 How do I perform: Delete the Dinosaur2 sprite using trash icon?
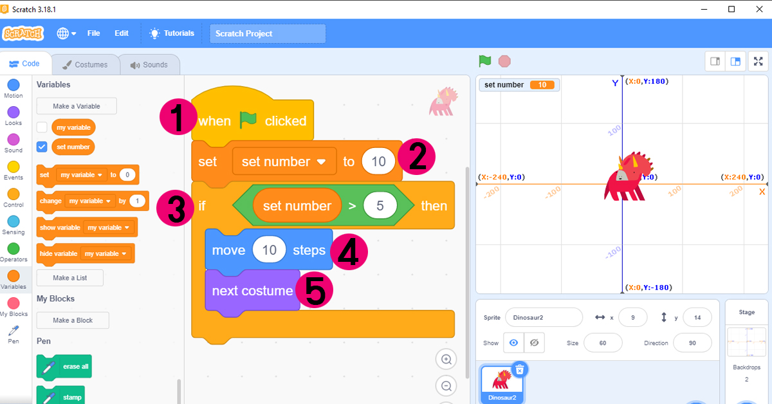(x=520, y=369)
